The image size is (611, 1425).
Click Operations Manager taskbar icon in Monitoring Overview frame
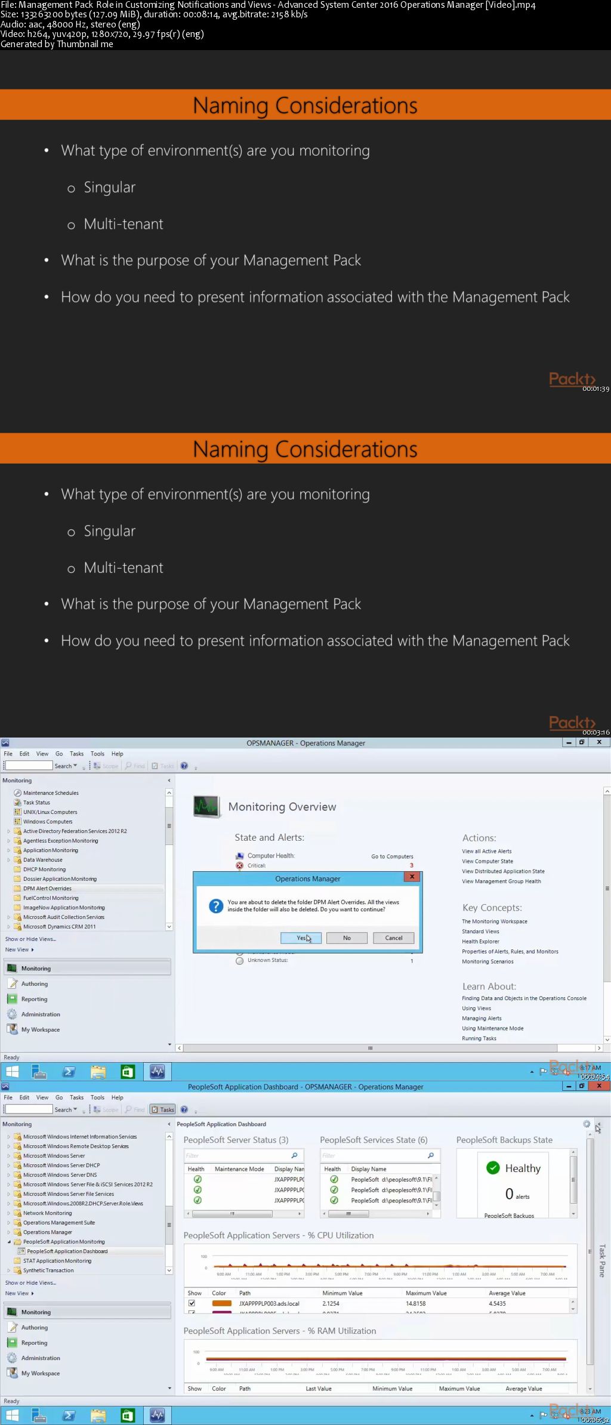(x=158, y=1072)
